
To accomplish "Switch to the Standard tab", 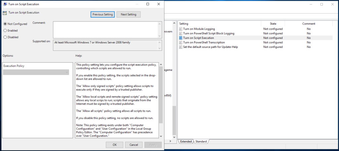I will click(201, 141).
